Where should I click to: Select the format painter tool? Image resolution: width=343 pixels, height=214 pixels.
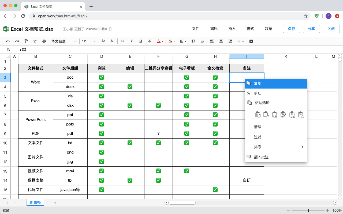(26, 41)
